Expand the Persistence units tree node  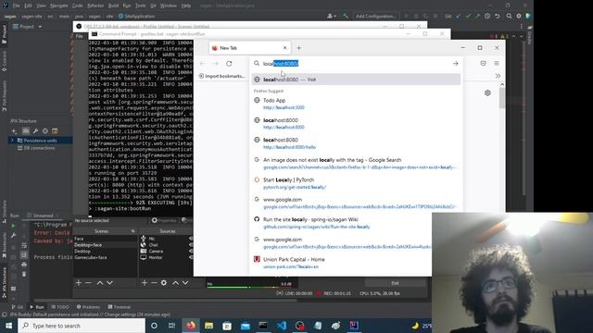pyautogui.click(x=12, y=141)
